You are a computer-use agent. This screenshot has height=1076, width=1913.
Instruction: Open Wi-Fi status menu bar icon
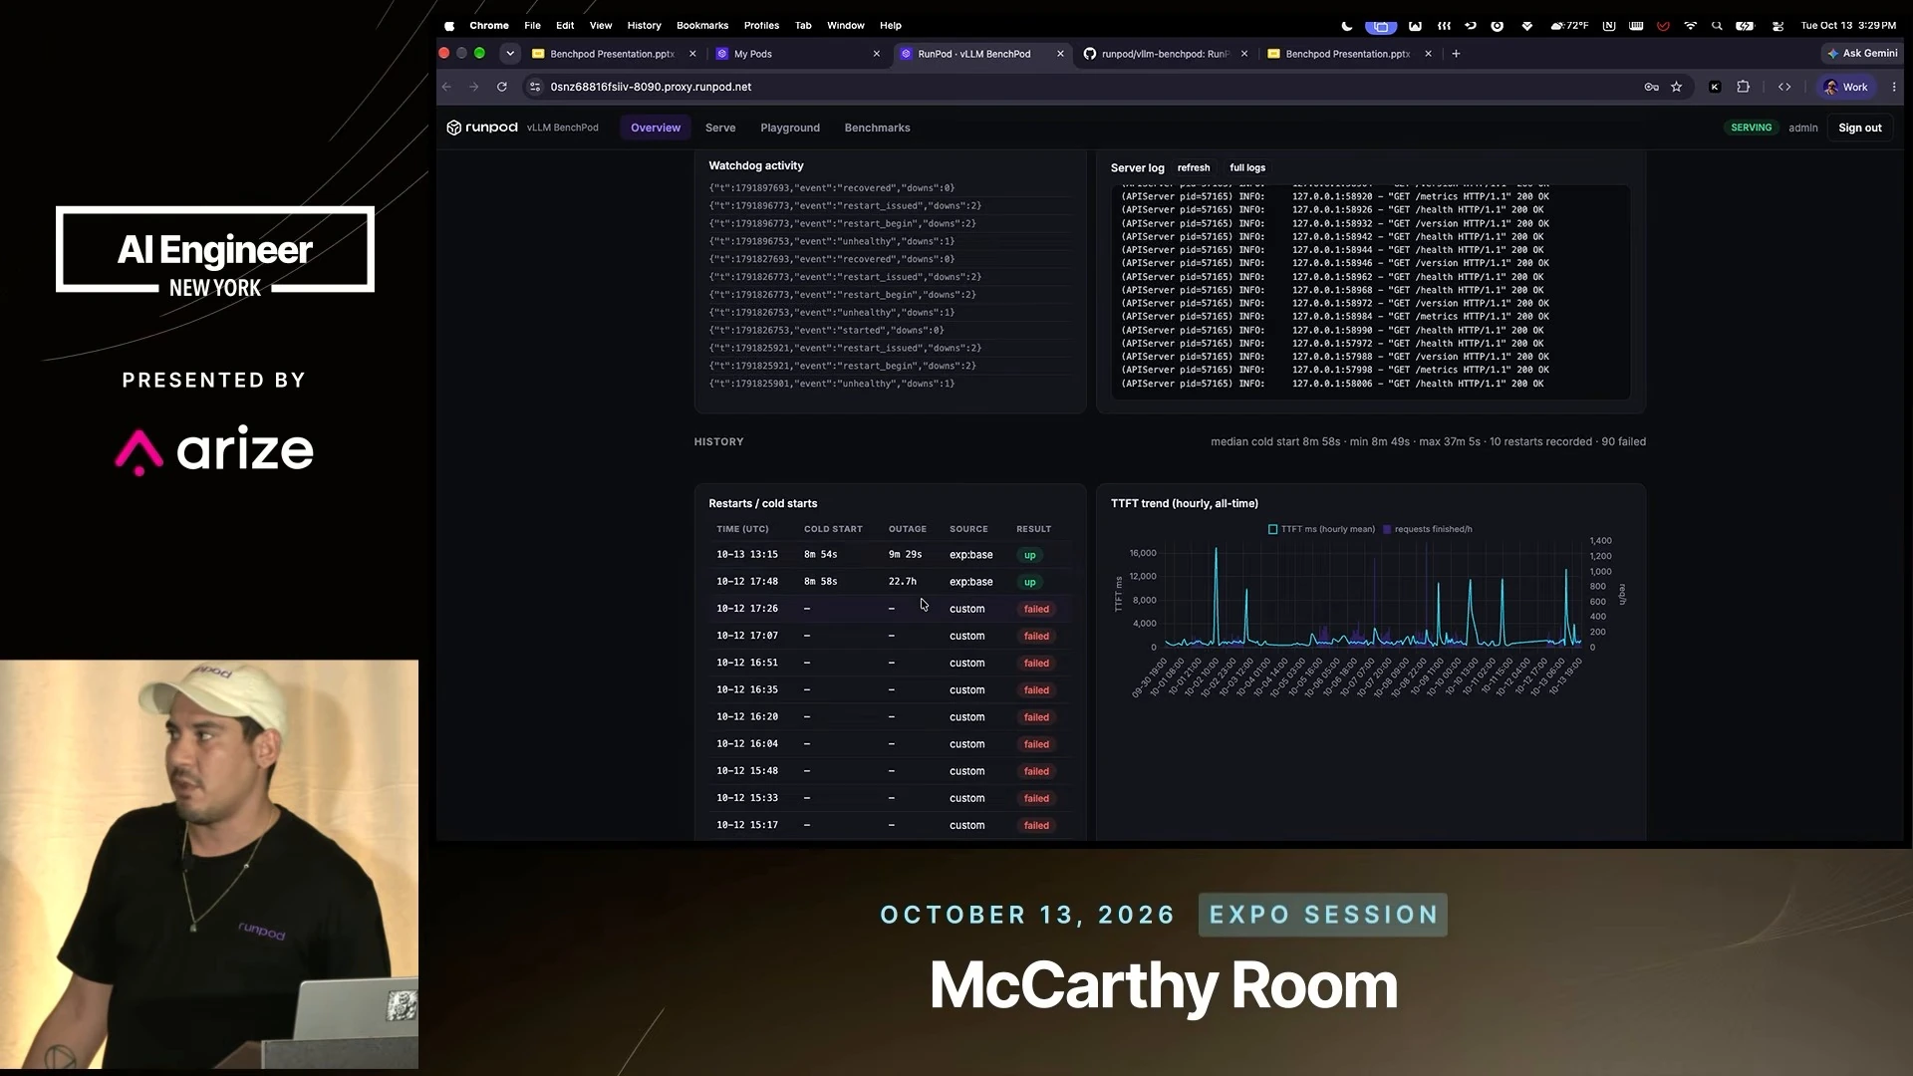pos(1690,26)
